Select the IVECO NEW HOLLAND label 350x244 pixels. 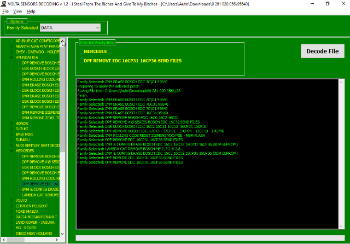(x=34, y=234)
